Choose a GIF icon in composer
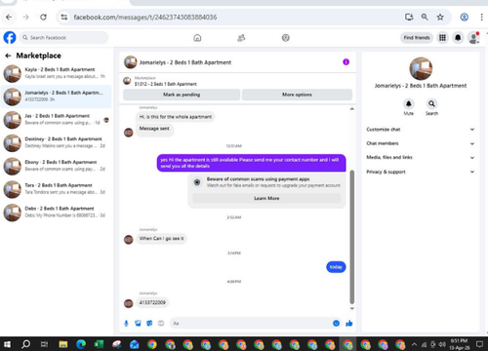This screenshot has width=488, height=351. [x=161, y=323]
